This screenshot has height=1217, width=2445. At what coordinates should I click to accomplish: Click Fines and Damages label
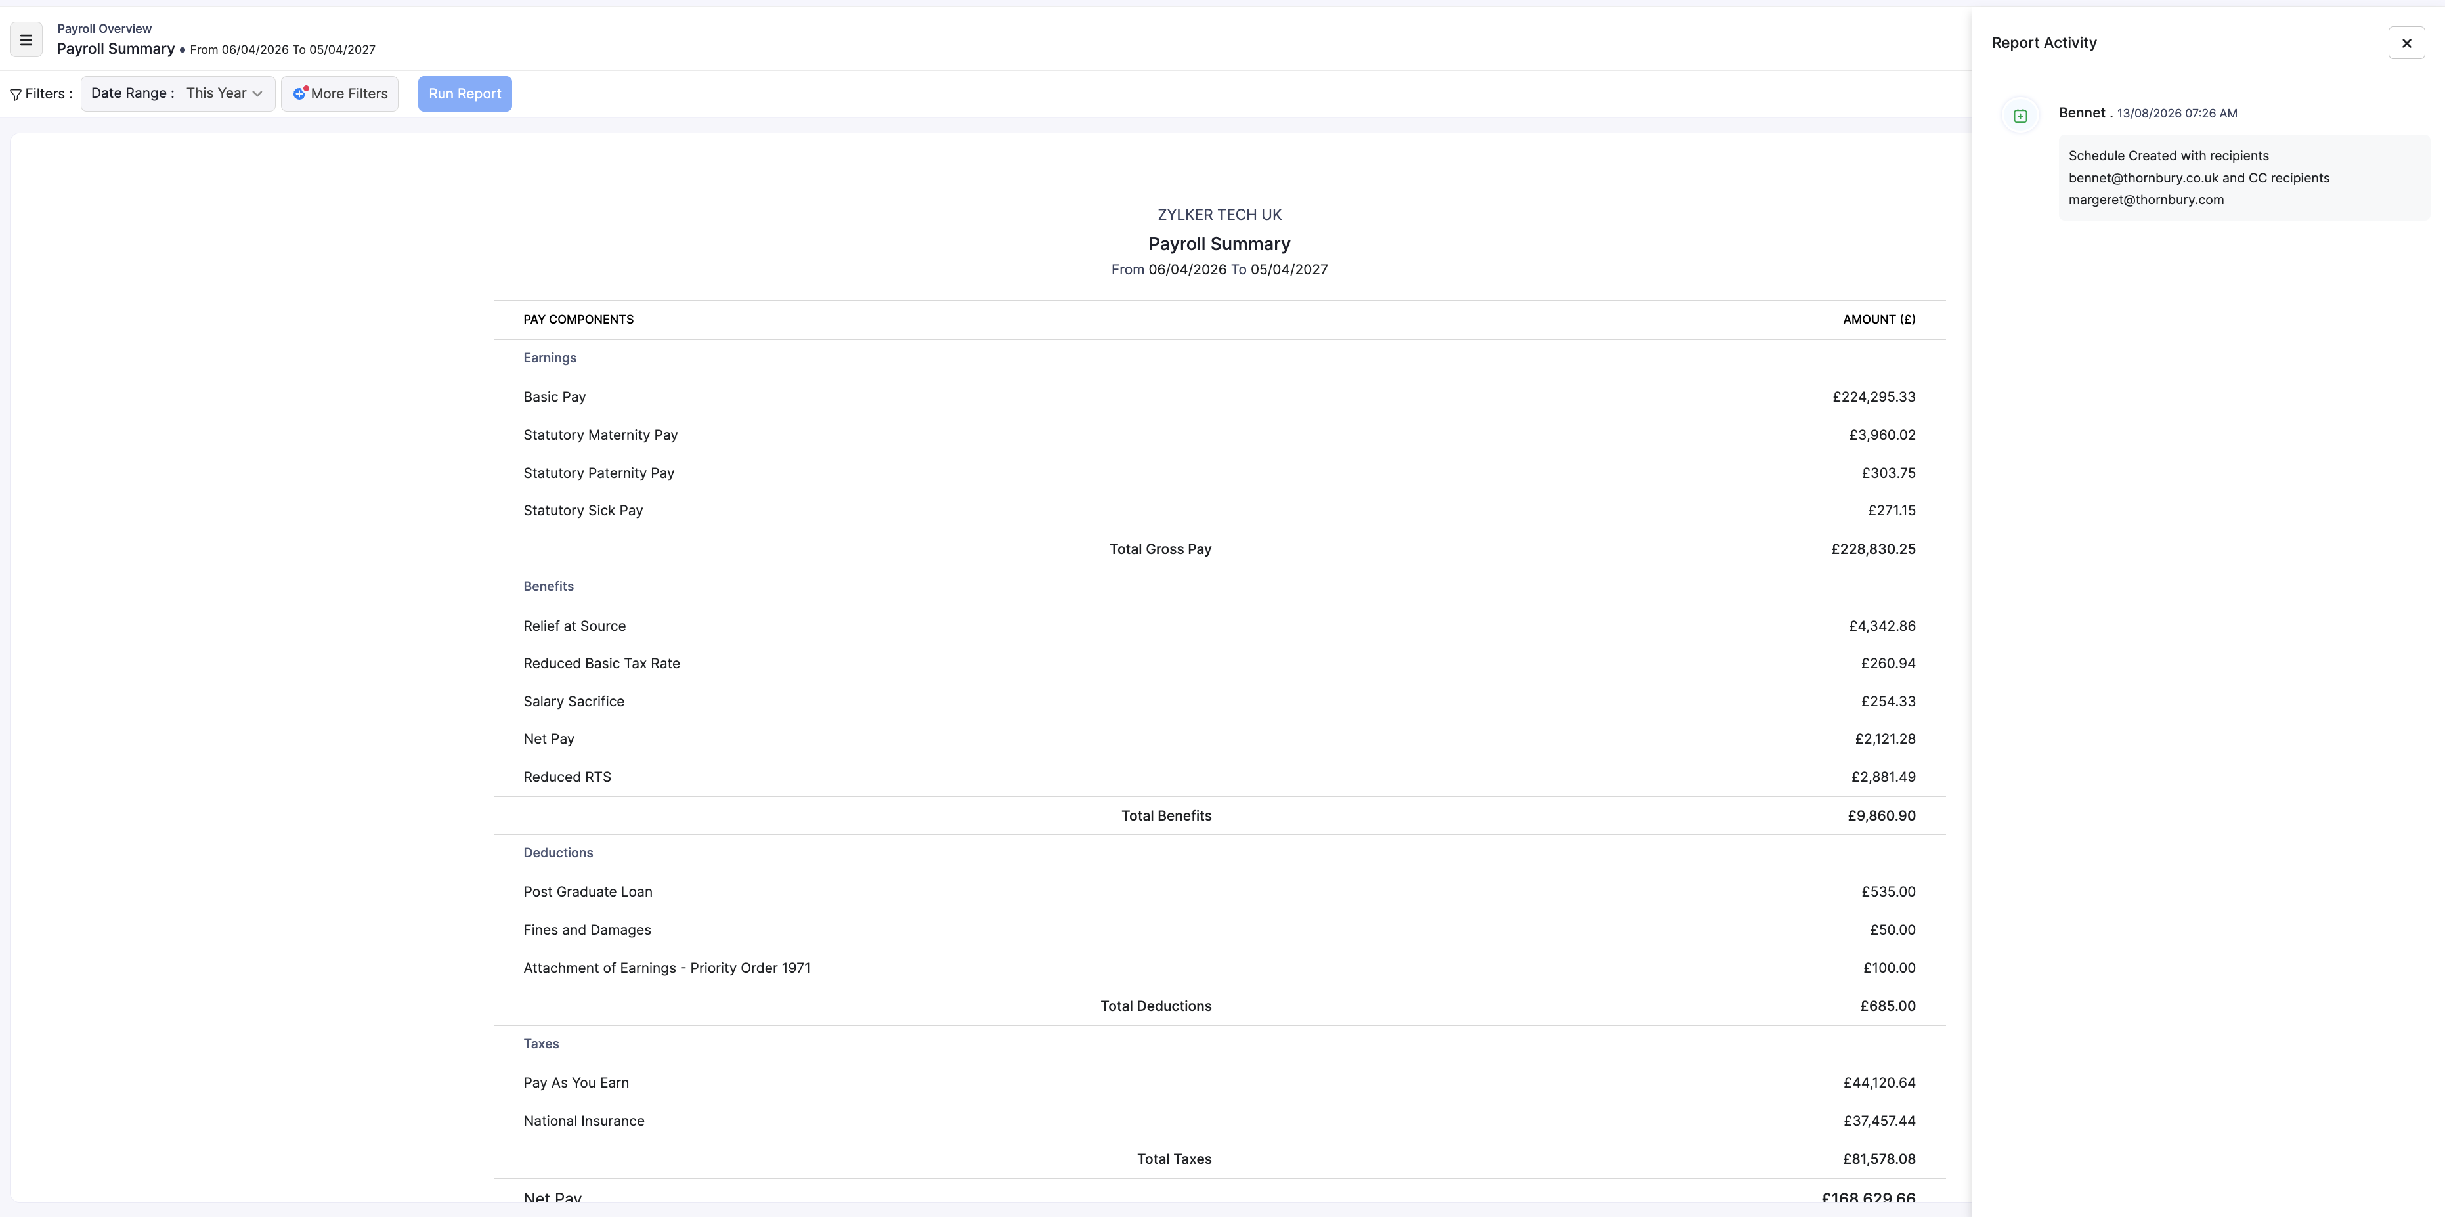pos(588,929)
